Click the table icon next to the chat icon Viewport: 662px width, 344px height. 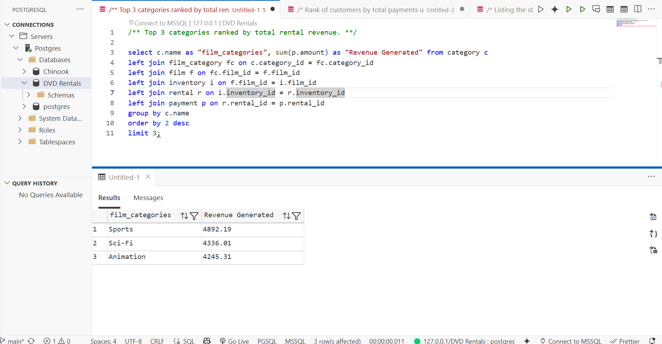pyautogui.click(x=610, y=9)
